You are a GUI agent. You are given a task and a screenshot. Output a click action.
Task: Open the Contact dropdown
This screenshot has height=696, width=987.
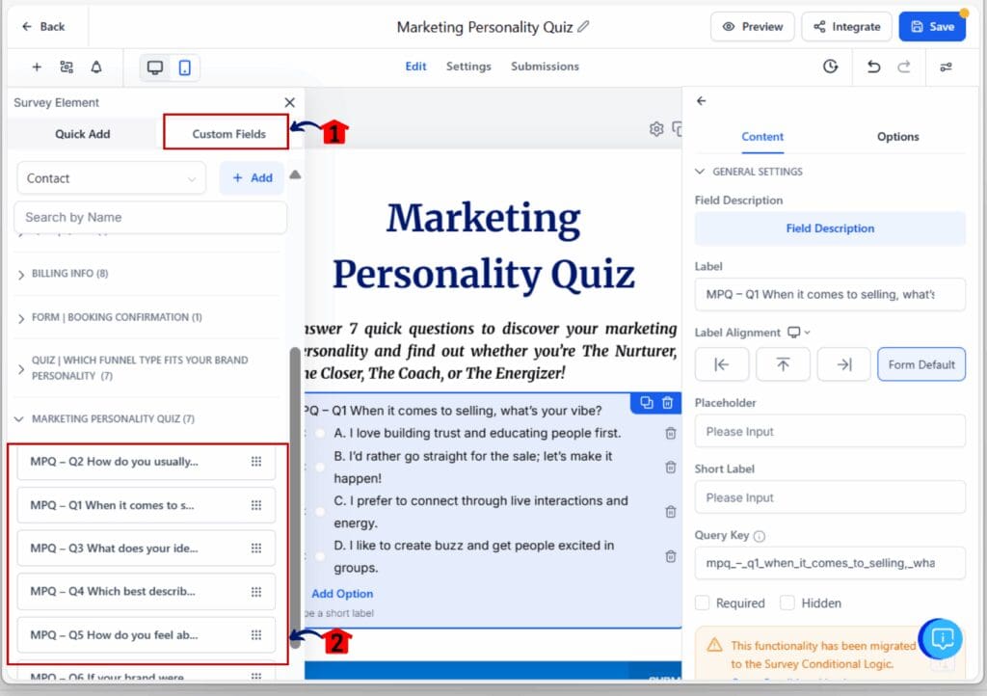point(111,178)
